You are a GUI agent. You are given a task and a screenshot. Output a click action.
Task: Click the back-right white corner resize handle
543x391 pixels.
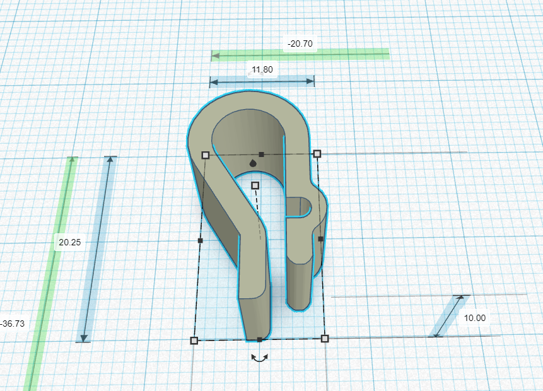click(x=317, y=154)
